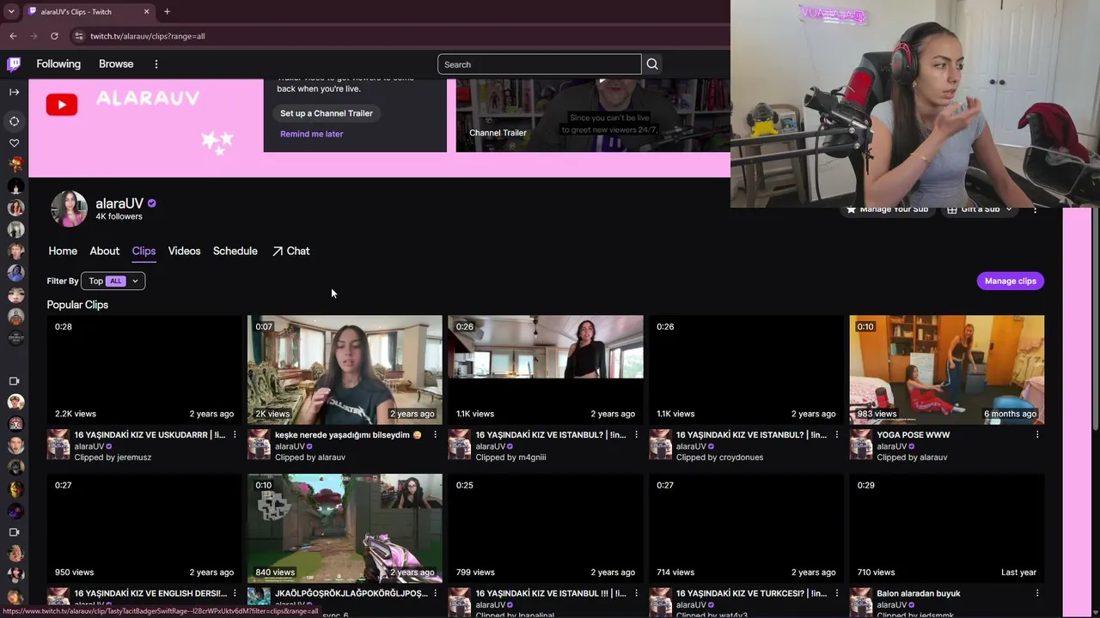The height and width of the screenshot is (618, 1100).
Task: Close the alaraUV's Clips browser tab
Action: coord(146,12)
